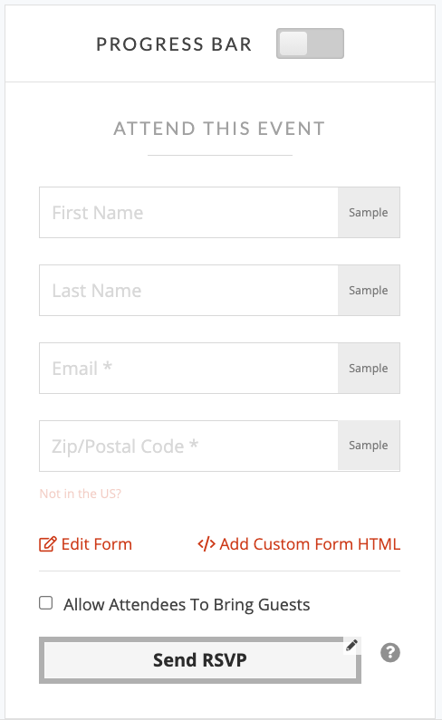Toggle the Progress Bar switch
442x720 pixels.
[310, 43]
